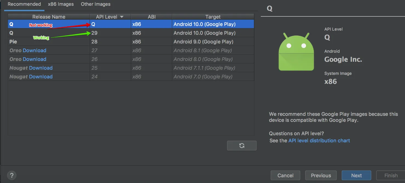
Task: Click the API Level 27 cell
Action: coord(111,51)
